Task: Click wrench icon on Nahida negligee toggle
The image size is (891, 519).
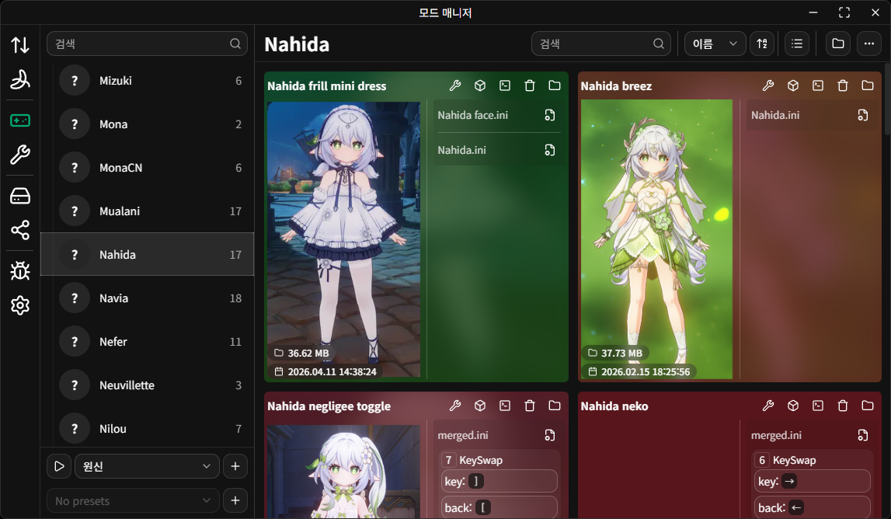Action: coord(455,406)
